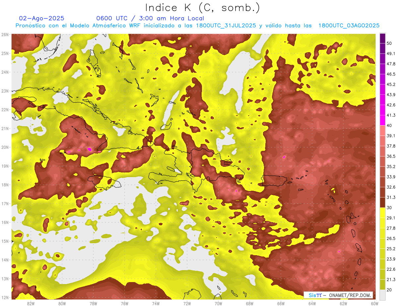Click the '23N' latitude label
Viewport: 398px width, 308px height.
[5, 91]
